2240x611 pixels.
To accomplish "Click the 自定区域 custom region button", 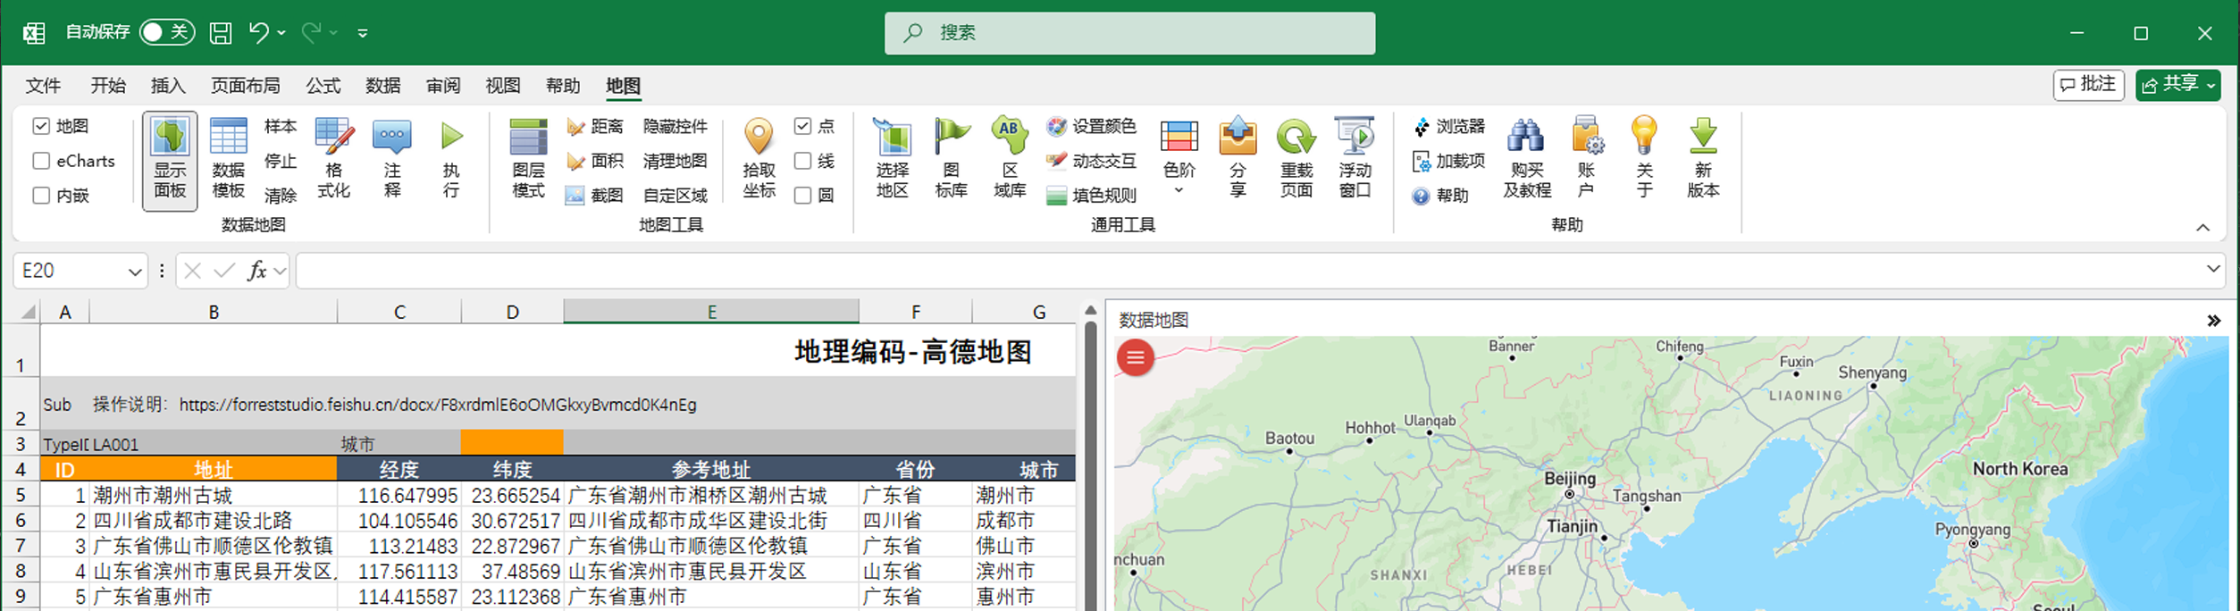I will [675, 195].
